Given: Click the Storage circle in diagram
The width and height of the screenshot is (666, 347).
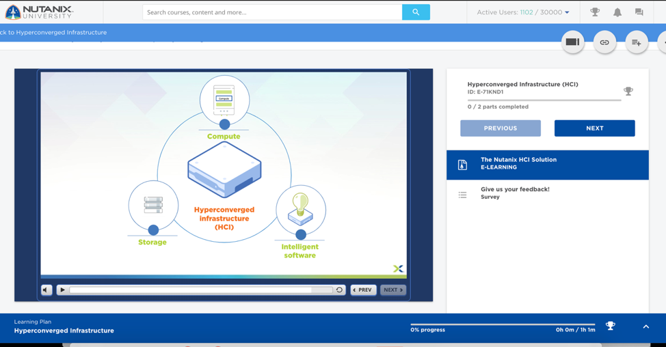Looking at the screenshot, I should pos(153,206).
